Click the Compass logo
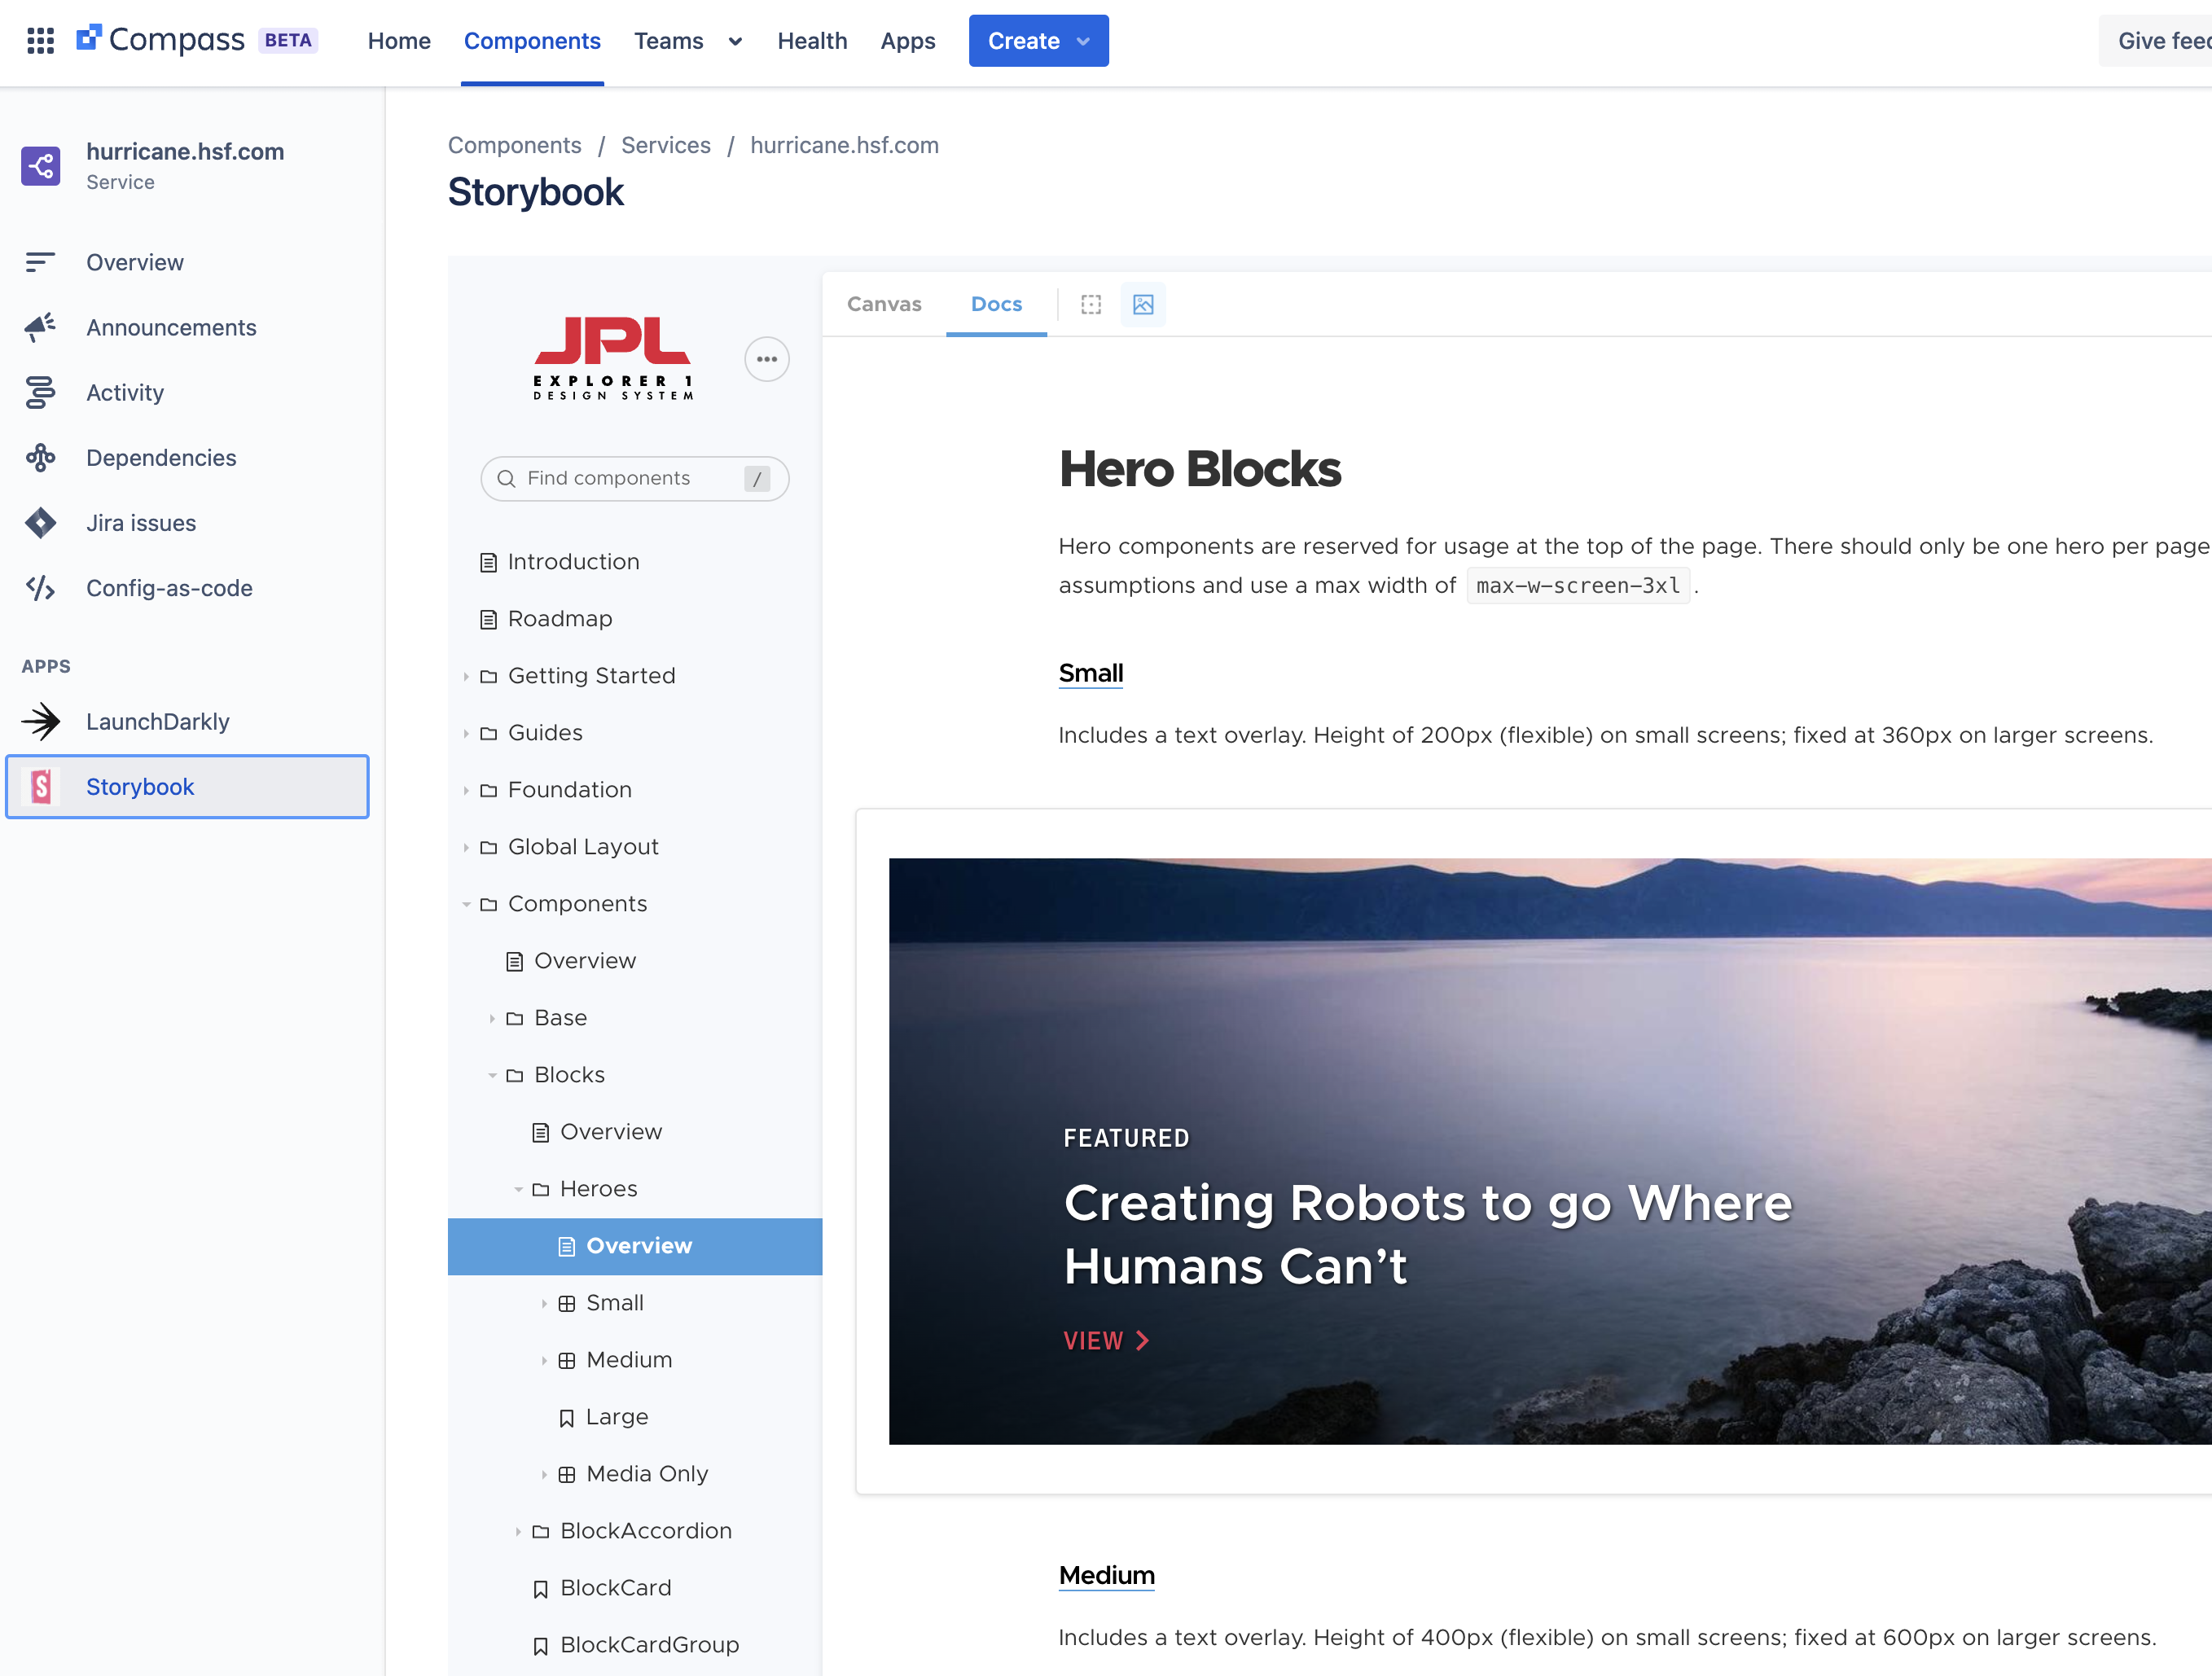 [160, 40]
